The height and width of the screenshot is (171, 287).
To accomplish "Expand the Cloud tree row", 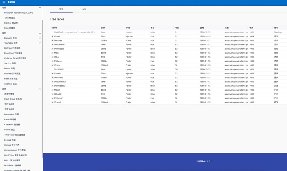I will point(52,36).
